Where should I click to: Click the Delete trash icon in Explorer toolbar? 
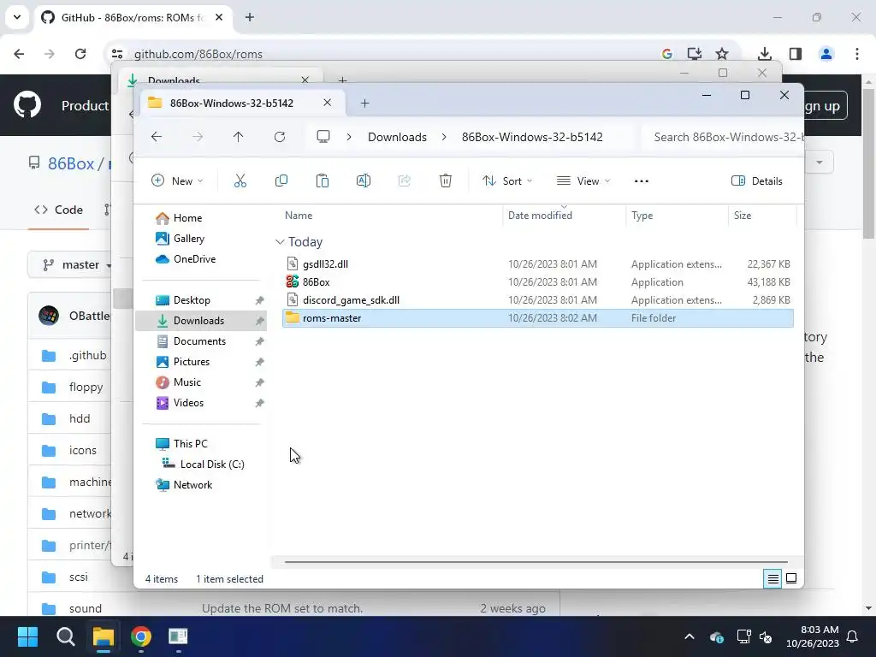pyautogui.click(x=445, y=181)
